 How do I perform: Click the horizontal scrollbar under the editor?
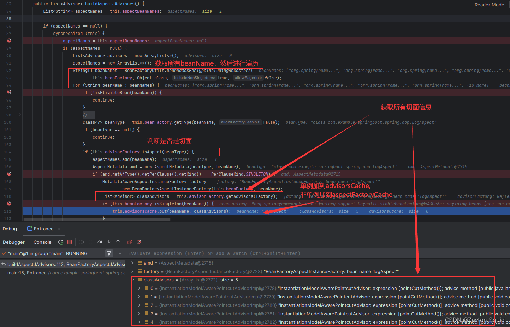click(97, 219)
